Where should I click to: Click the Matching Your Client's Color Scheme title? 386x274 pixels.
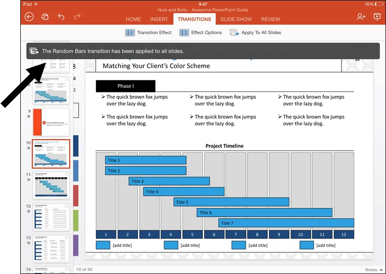[156, 66]
